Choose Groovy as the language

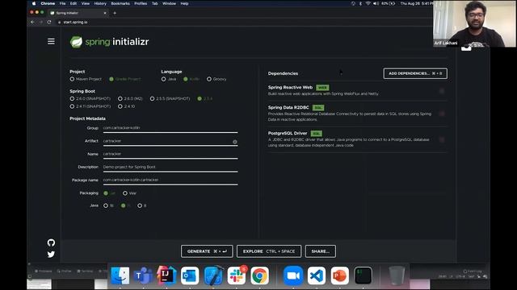click(216, 79)
